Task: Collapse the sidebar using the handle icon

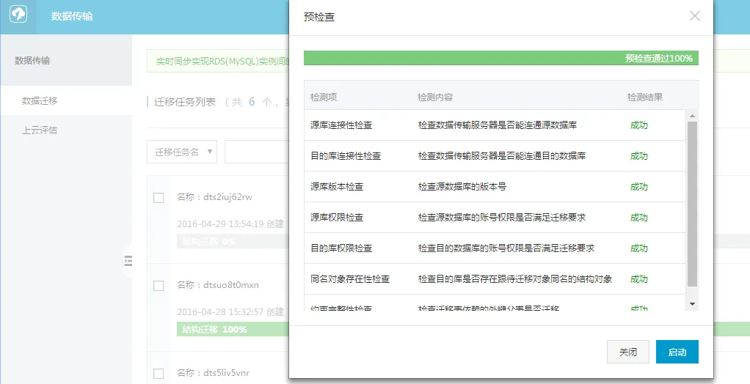Action: click(x=128, y=261)
